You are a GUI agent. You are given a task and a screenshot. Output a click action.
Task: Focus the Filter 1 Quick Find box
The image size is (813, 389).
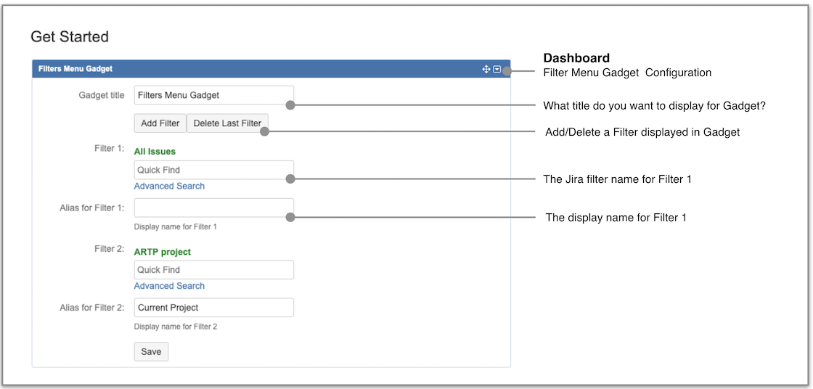coord(213,170)
